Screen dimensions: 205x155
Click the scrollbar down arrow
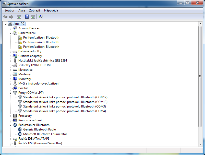200,145
